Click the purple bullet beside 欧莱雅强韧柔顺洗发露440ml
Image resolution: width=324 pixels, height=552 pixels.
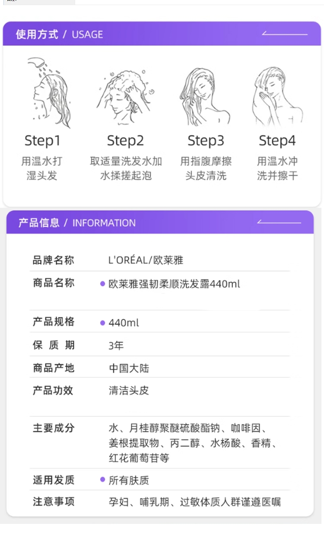(x=103, y=284)
